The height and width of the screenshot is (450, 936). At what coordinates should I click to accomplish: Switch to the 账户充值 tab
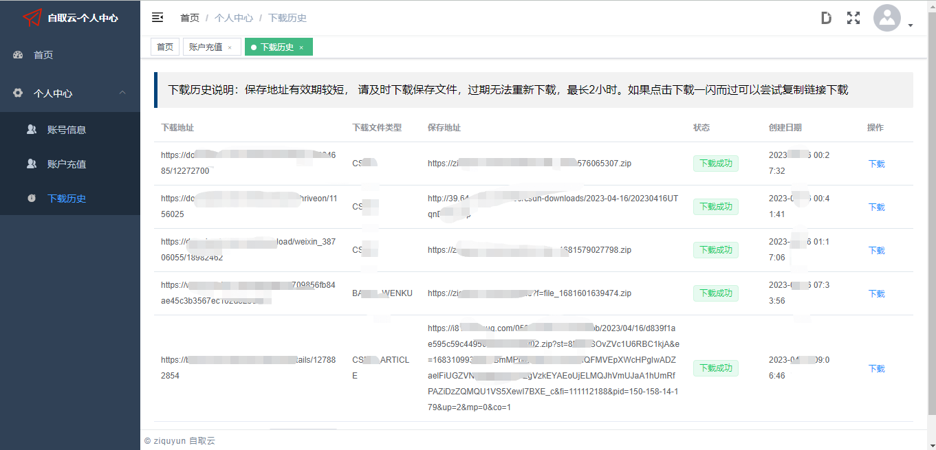point(205,47)
